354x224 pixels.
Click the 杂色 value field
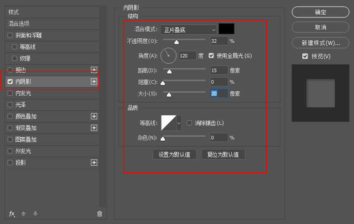[x=219, y=137]
